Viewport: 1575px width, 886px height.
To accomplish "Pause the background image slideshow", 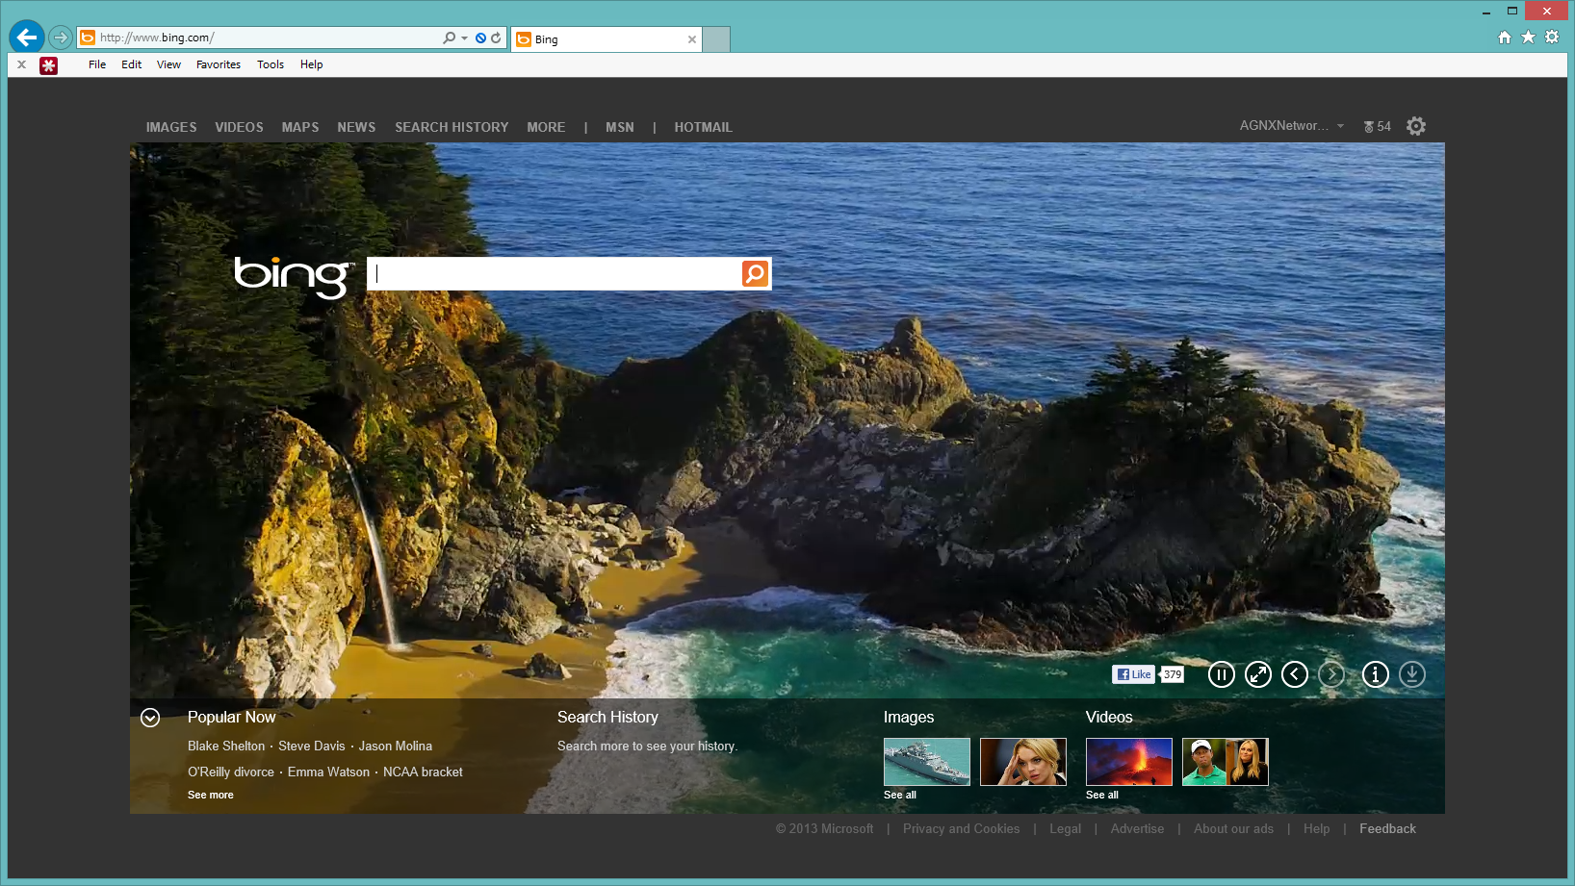I will point(1221,674).
